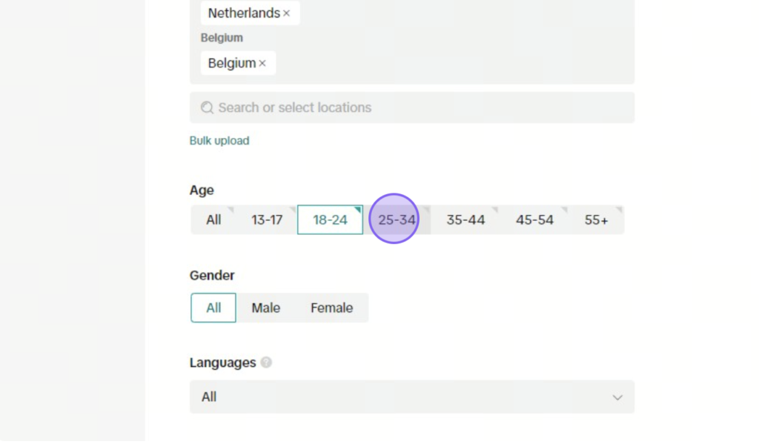This screenshot has height=444, width=759.
Task: Select the 55+ age range
Action: (x=597, y=220)
